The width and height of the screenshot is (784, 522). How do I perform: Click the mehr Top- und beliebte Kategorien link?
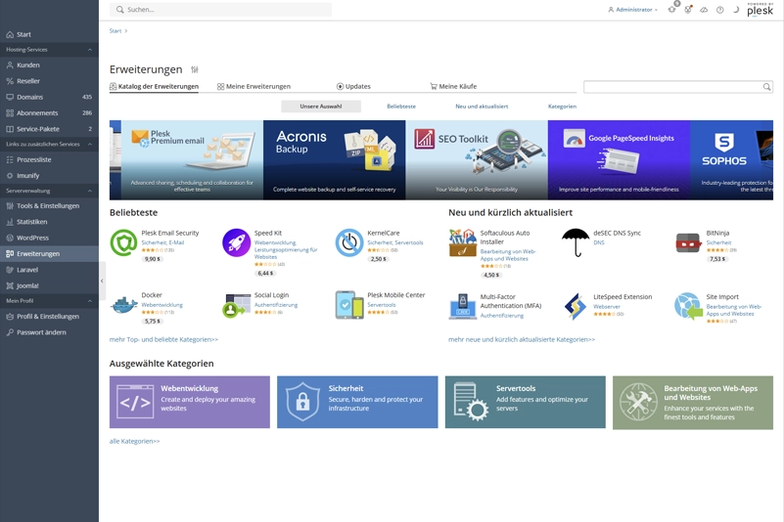click(163, 339)
